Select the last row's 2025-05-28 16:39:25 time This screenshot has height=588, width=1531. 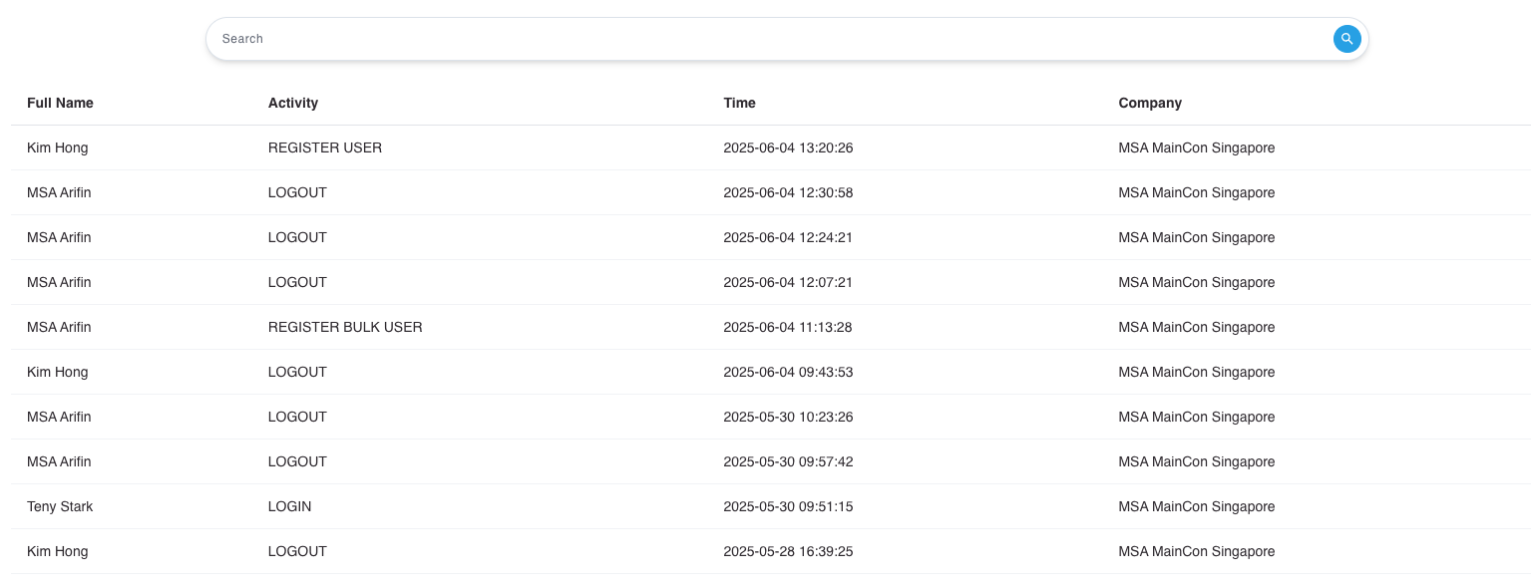pos(788,551)
